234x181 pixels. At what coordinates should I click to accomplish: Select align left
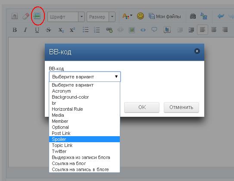coord(203,30)
